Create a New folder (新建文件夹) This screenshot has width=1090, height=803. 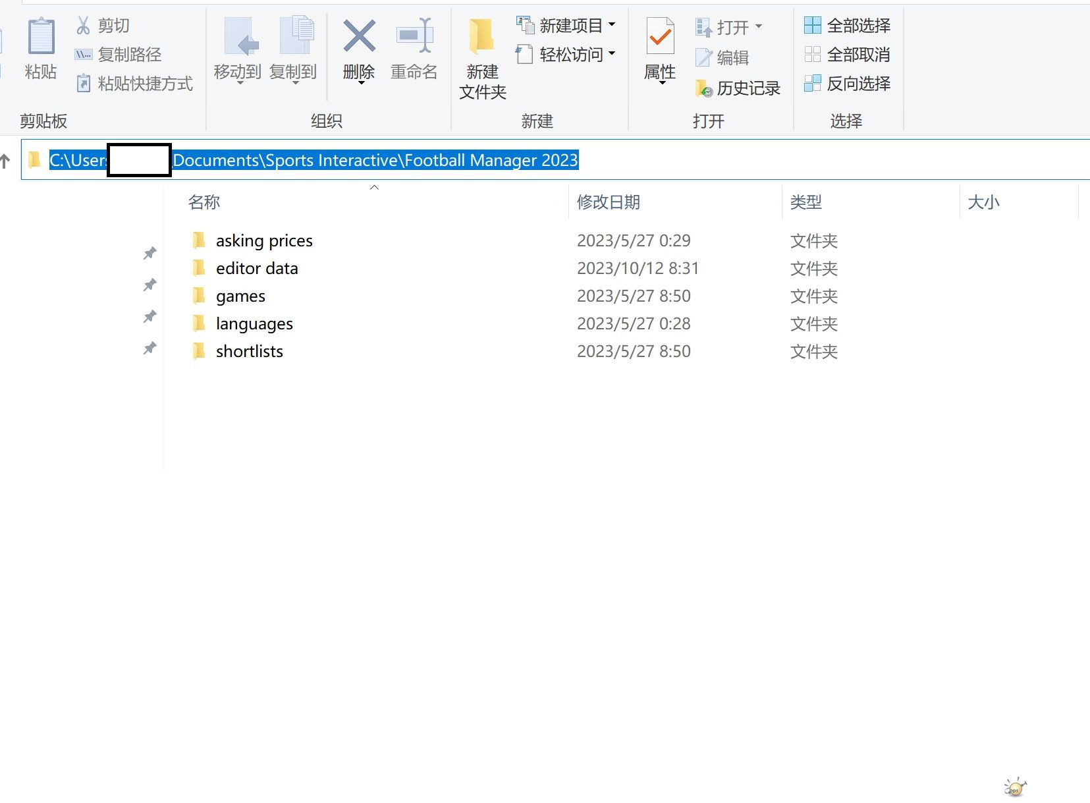click(x=483, y=59)
